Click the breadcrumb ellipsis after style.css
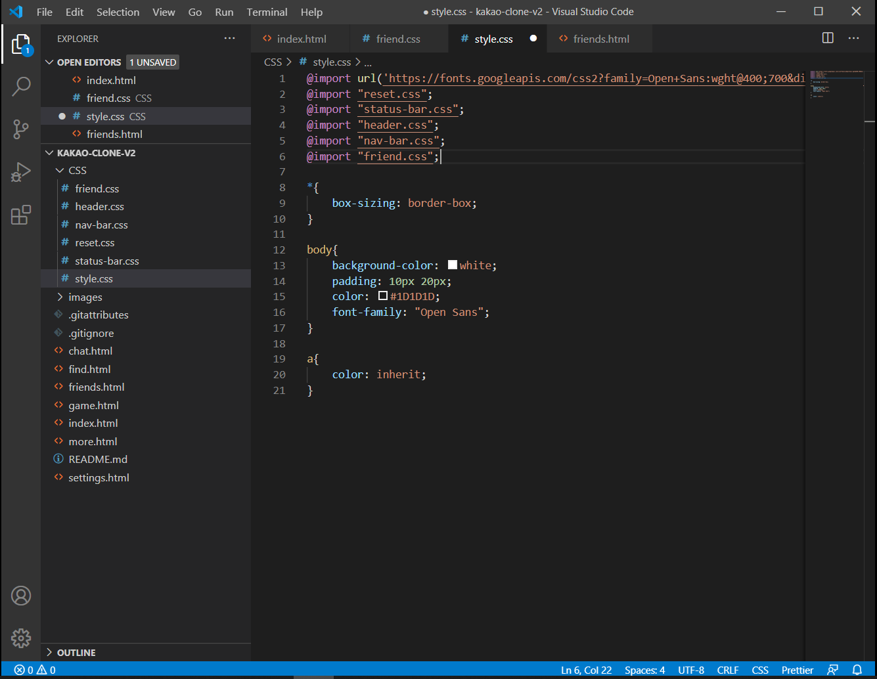The image size is (877, 679). 368,62
